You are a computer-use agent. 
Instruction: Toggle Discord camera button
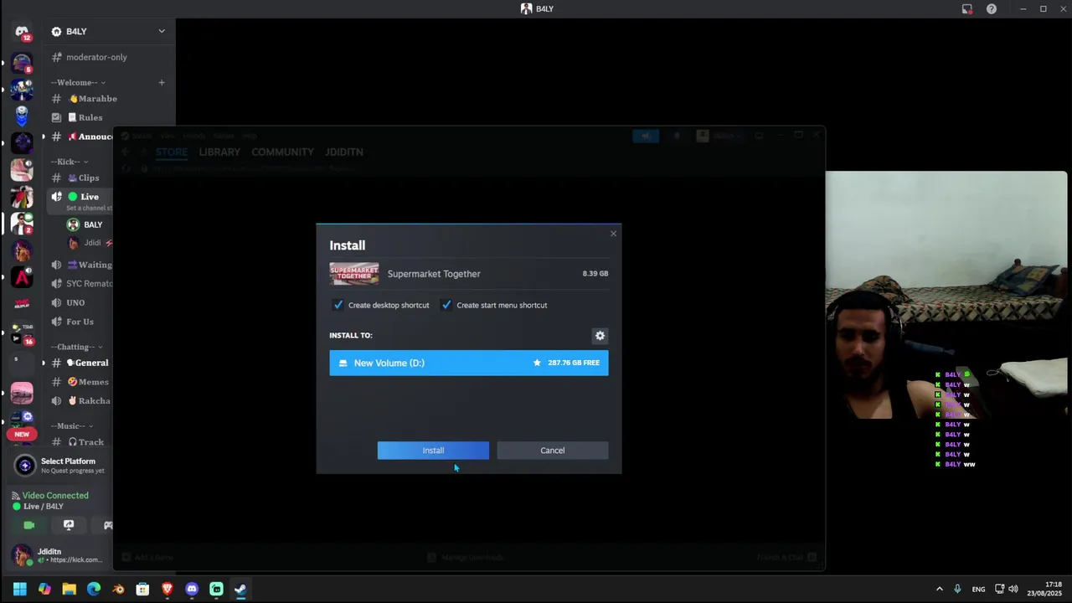coord(29,525)
